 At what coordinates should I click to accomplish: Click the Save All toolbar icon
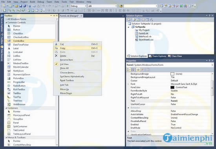tap(25, 6)
